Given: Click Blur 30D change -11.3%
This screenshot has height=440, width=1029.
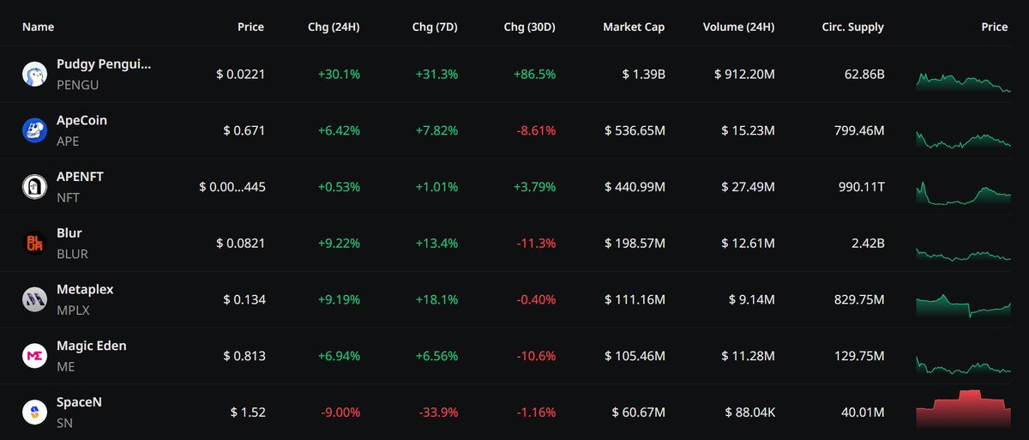Looking at the screenshot, I should click(535, 244).
